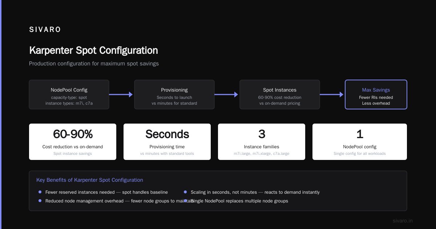
Task: Click the 'Scaling in seconds, not minutes' benefit line
Action: tap(255, 192)
